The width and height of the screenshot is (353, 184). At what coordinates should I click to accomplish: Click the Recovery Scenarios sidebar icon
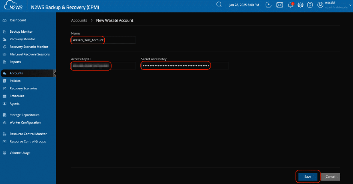pos(5,88)
